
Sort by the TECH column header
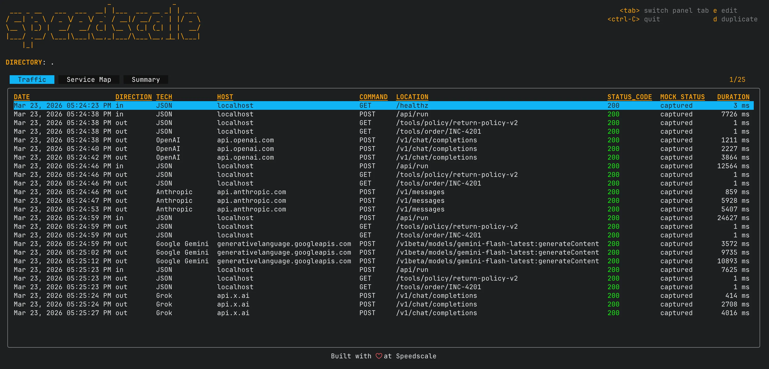(x=164, y=97)
